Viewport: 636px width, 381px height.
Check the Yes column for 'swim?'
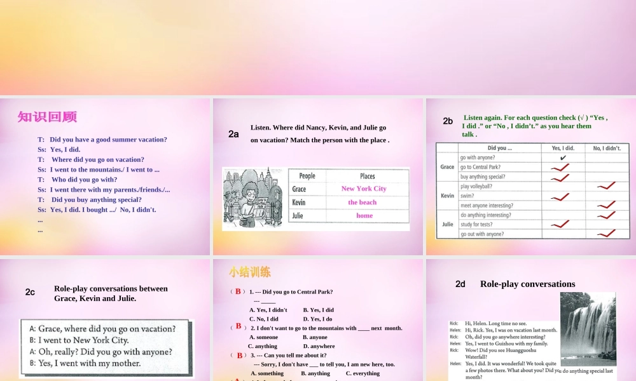(x=561, y=196)
